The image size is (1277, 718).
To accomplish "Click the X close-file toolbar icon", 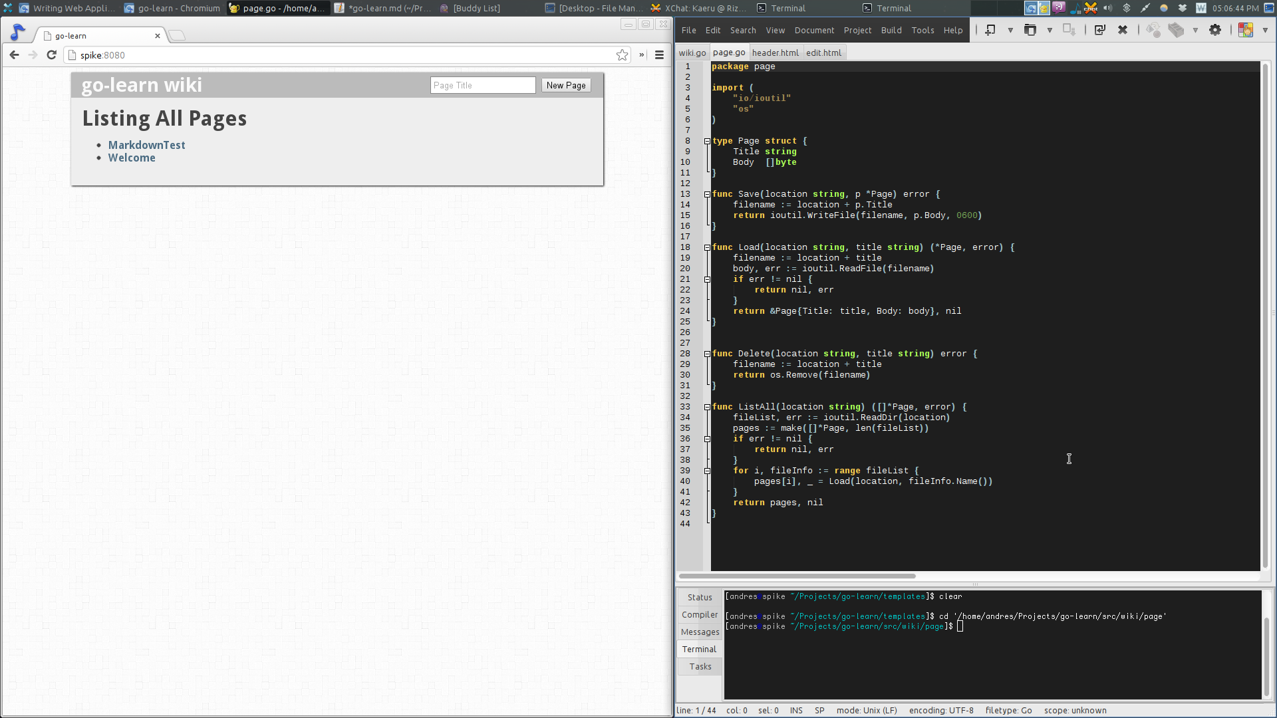I will click(x=1123, y=30).
